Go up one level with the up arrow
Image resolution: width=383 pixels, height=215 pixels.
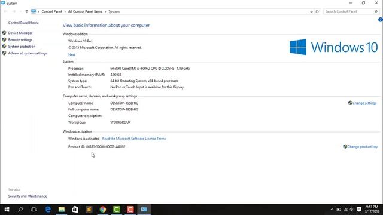pos(26,11)
